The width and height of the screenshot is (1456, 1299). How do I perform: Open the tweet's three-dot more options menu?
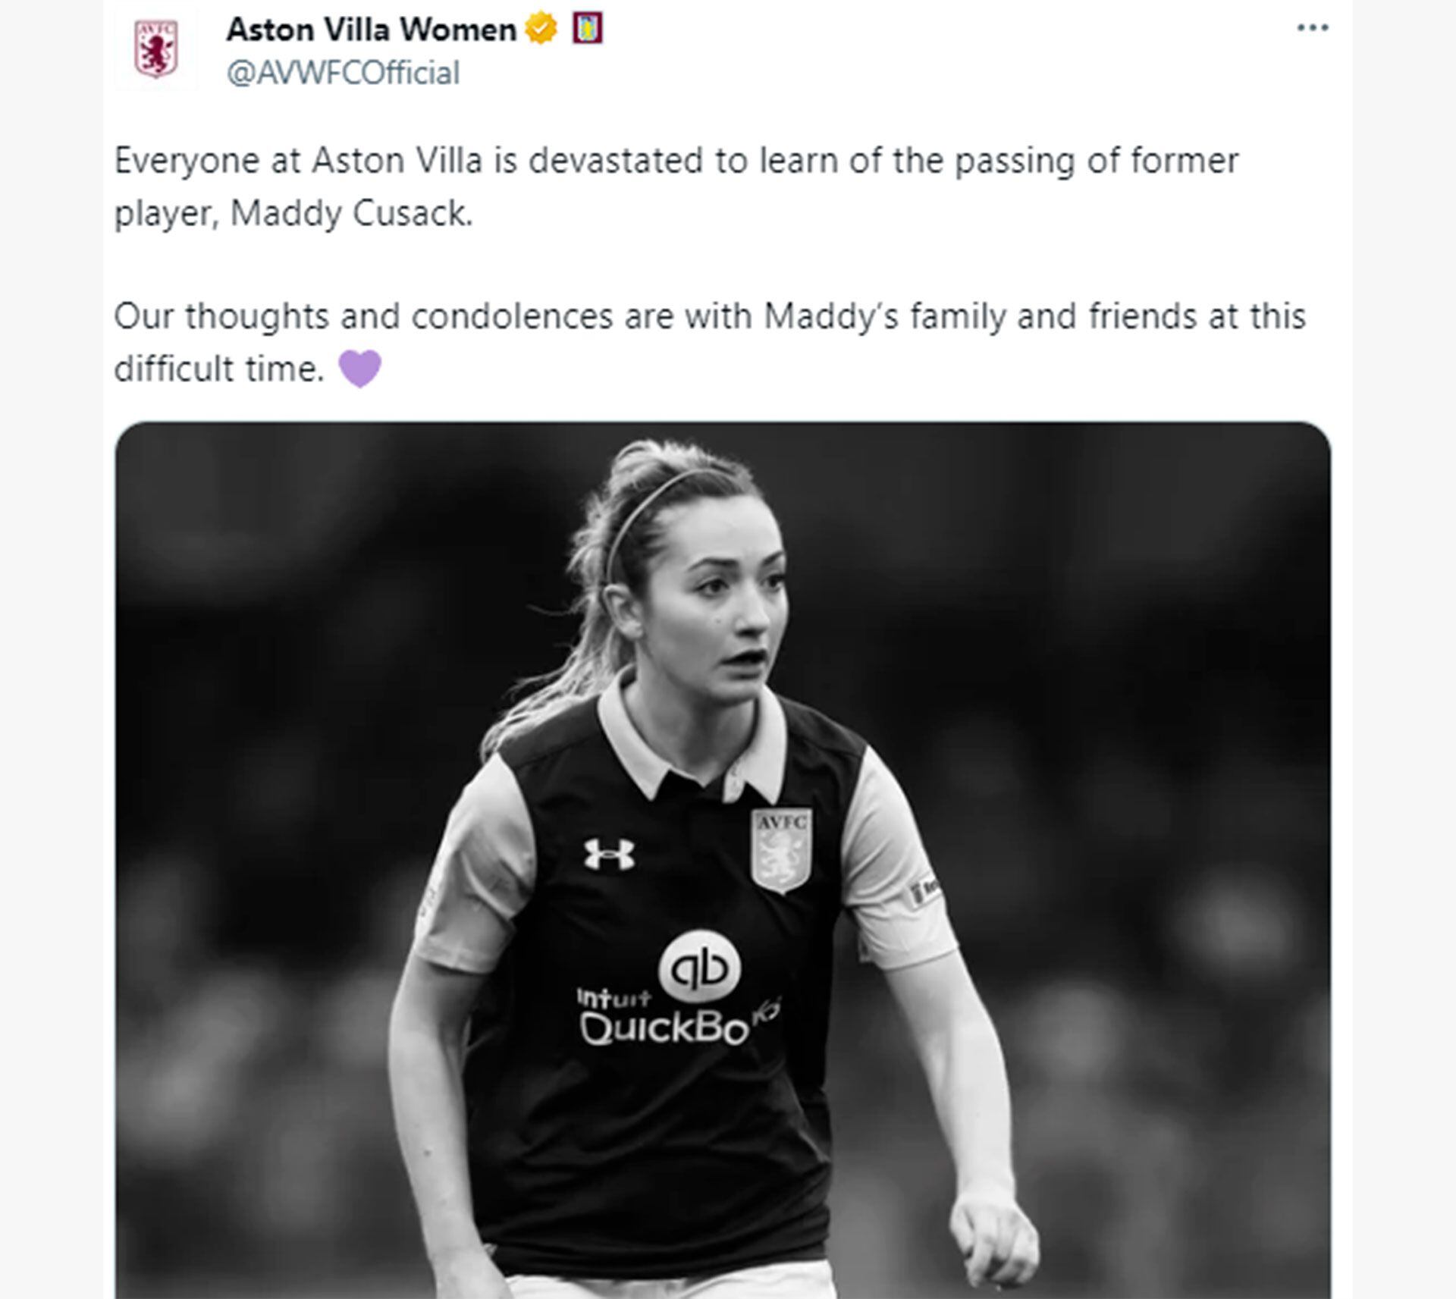(x=1312, y=28)
